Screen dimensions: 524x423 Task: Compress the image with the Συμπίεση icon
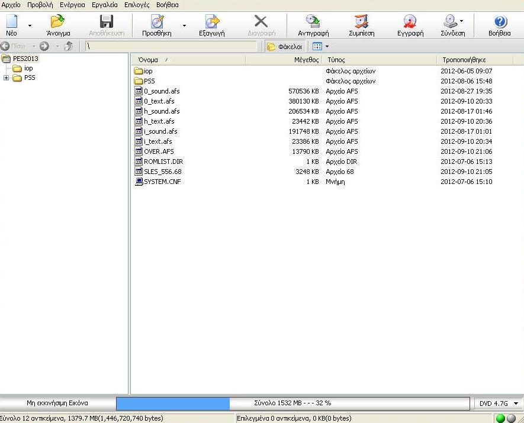361,25
